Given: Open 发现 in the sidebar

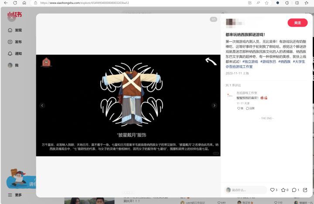Looking at the screenshot, I should pos(15,30).
